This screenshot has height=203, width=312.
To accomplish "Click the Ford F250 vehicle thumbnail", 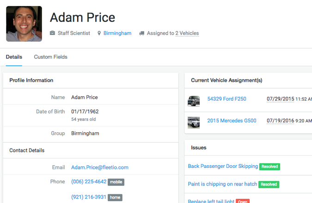I will coord(194,101).
